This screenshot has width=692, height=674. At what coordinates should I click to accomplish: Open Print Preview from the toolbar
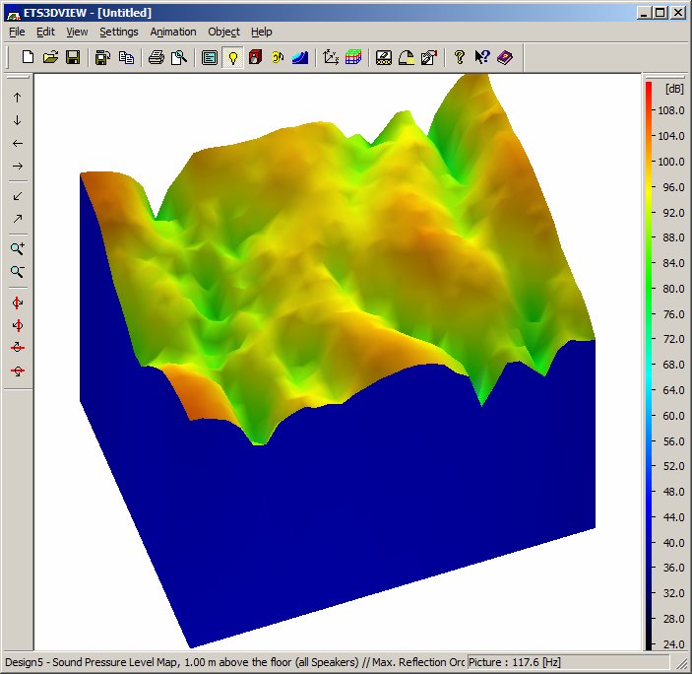[179, 57]
